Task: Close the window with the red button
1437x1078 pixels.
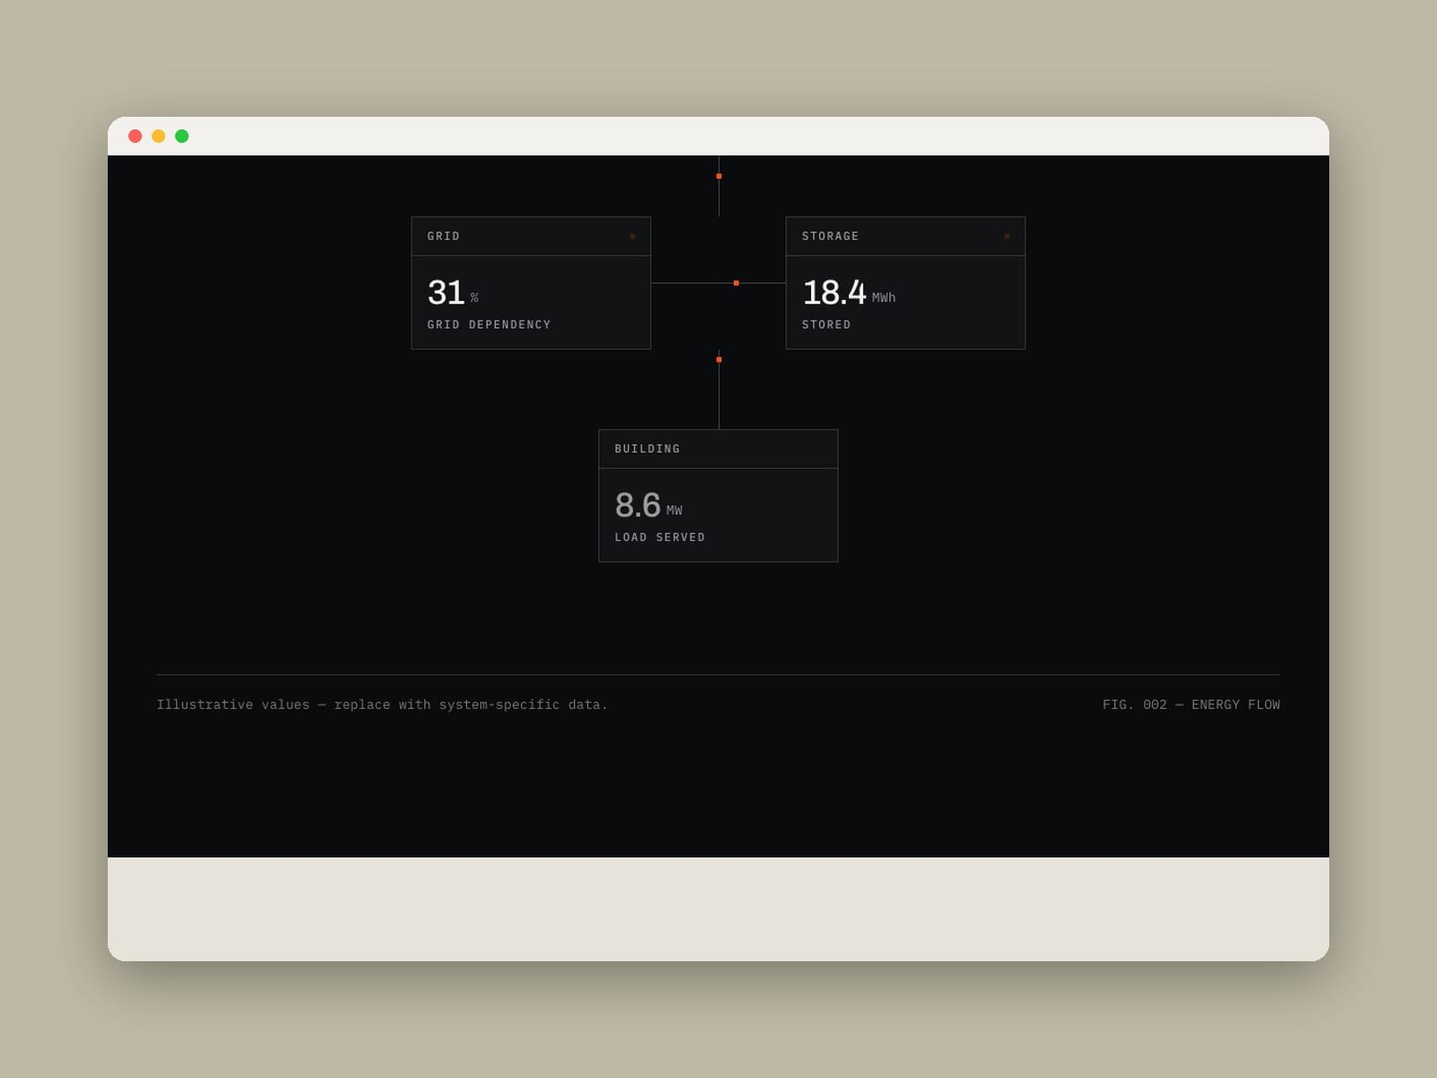Action: 136,137
